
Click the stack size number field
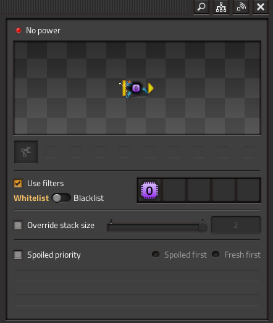(x=236, y=225)
